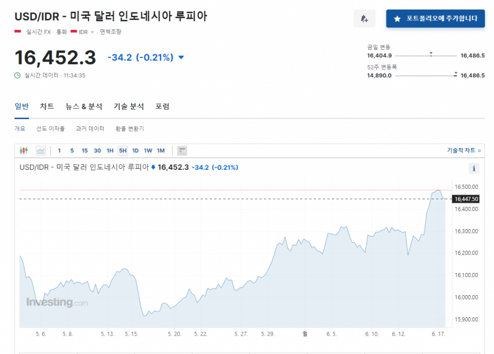494x354 pixels.
Task: Click 포트폴리오에 추가합니다 button
Action: pyautogui.click(x=435, y=19)
